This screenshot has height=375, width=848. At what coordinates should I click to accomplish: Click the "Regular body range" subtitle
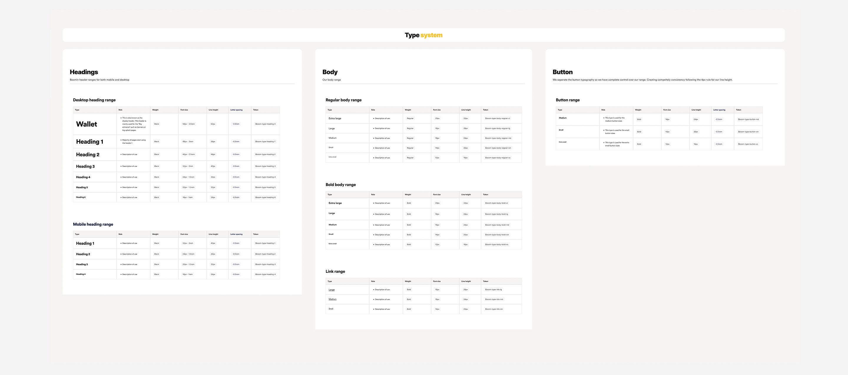coord(343,100)
